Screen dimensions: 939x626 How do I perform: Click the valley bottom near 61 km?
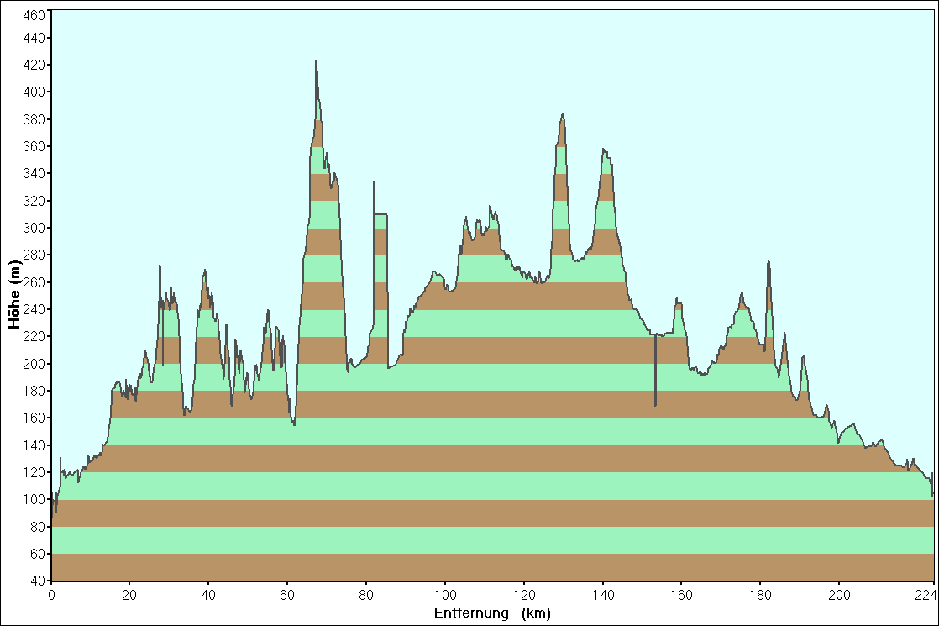click(x=294, y=423)
